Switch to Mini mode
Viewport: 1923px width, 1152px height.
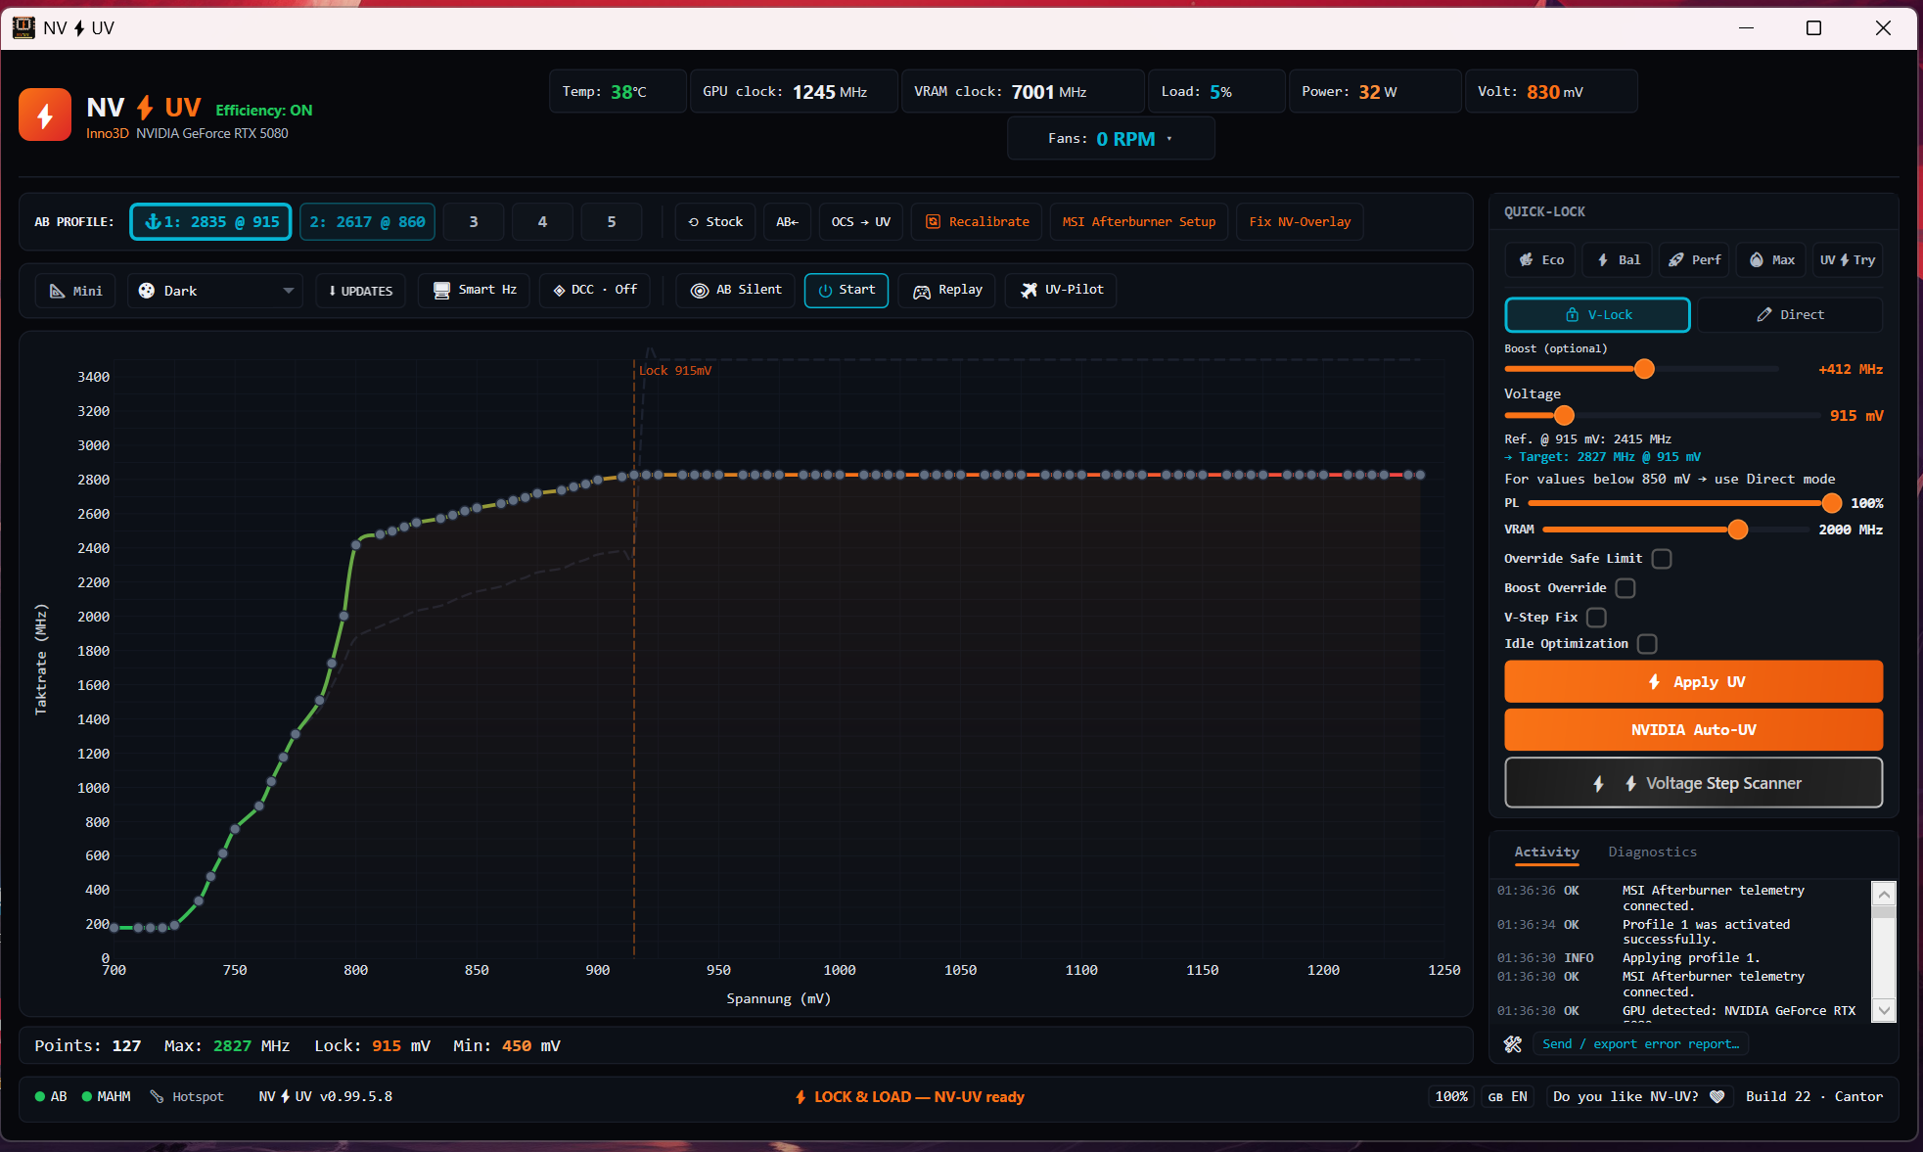point(75,291)
